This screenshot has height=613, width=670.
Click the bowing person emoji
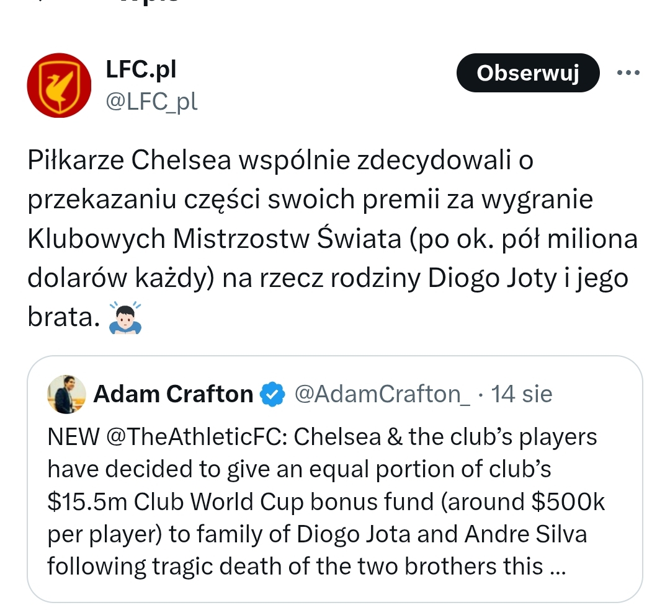[x=125, y=318]
